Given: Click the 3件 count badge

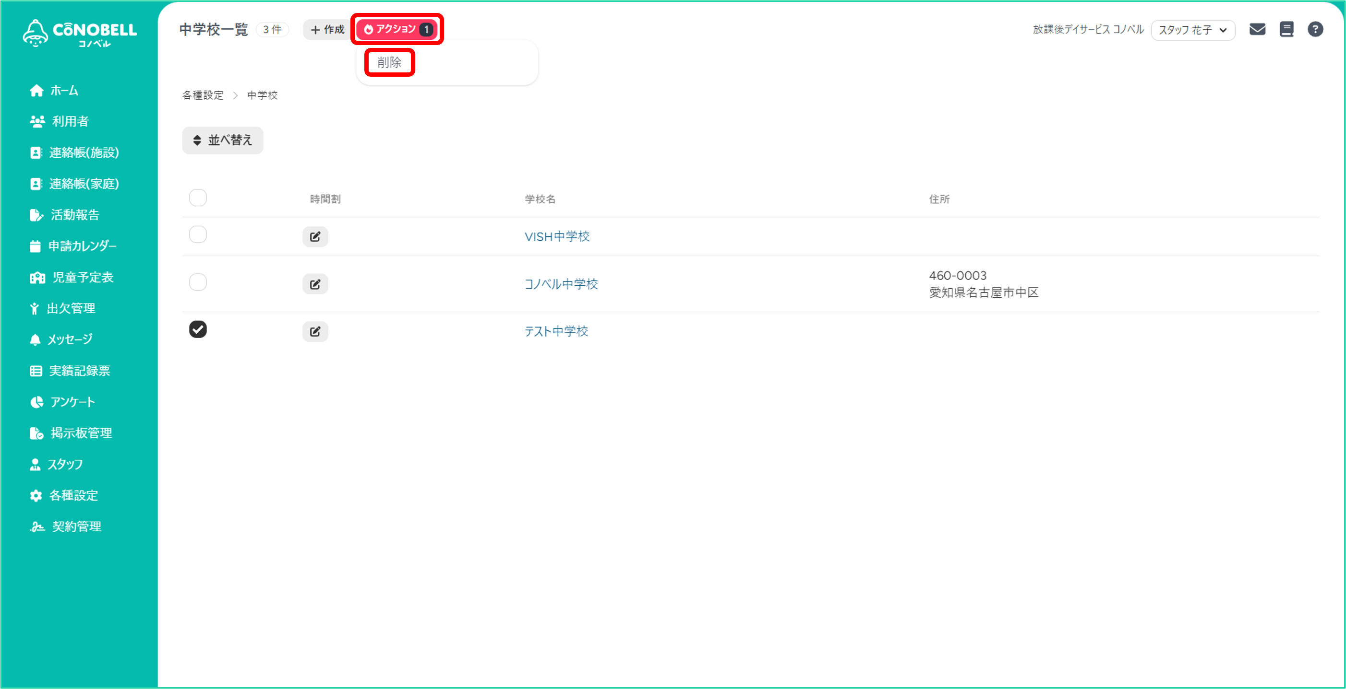Looking at the screenshot, I should coord(272,30).
